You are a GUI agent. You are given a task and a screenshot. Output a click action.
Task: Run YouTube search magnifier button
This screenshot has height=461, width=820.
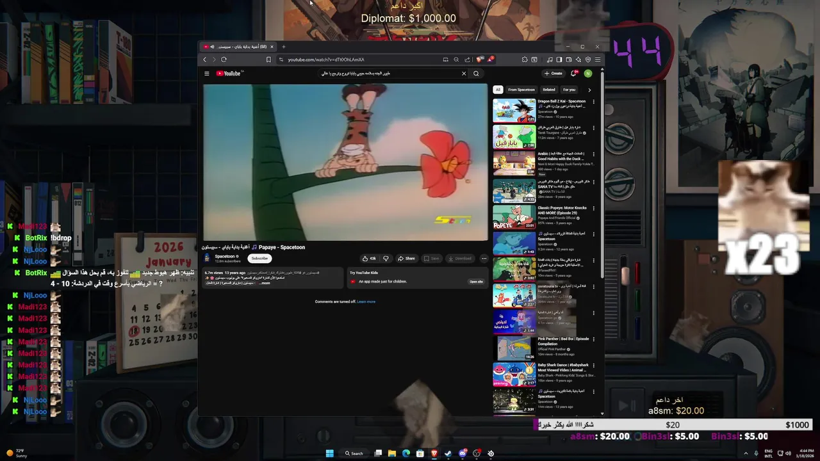click(x=476, y=74)
